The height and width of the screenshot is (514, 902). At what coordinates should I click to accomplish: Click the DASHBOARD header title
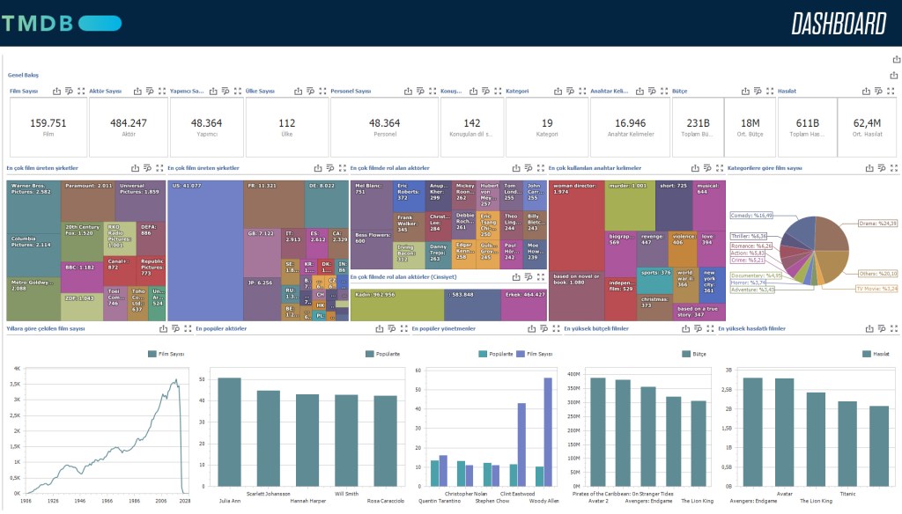[x=837, y=24]
